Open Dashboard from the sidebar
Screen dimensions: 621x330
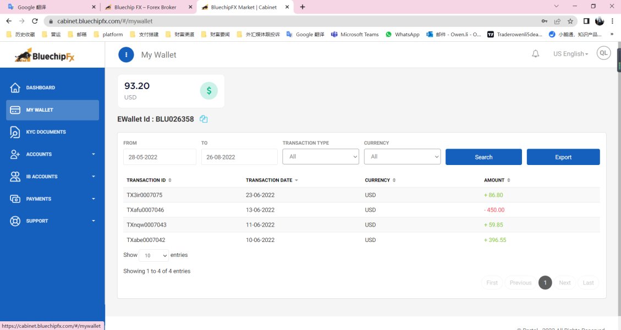40,87
